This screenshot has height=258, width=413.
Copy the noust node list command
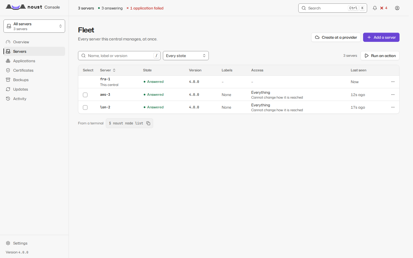(x=148, y=123)
